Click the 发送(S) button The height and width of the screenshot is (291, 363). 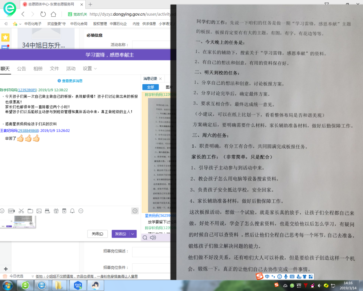[121, 234]
